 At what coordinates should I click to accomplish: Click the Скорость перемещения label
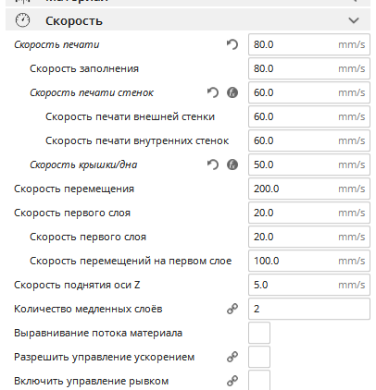pyautogui.click(x=74, y=189)
